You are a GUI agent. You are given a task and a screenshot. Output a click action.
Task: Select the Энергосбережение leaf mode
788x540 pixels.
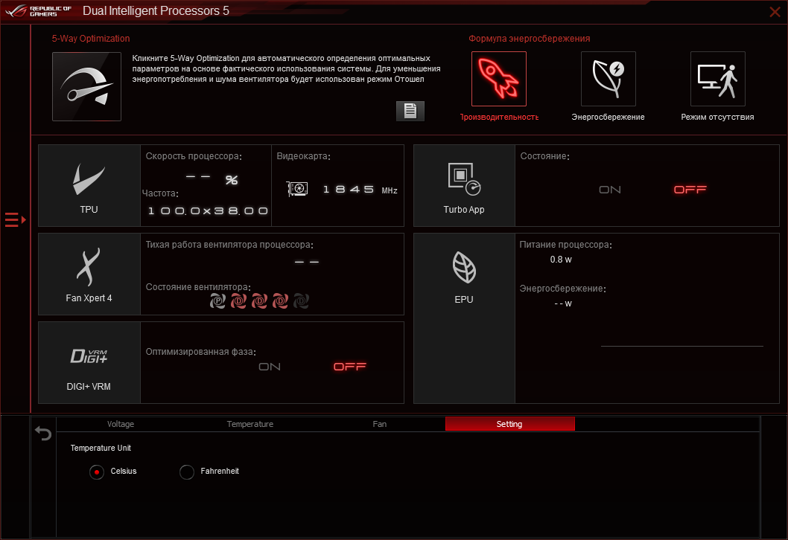coord(608,79)
